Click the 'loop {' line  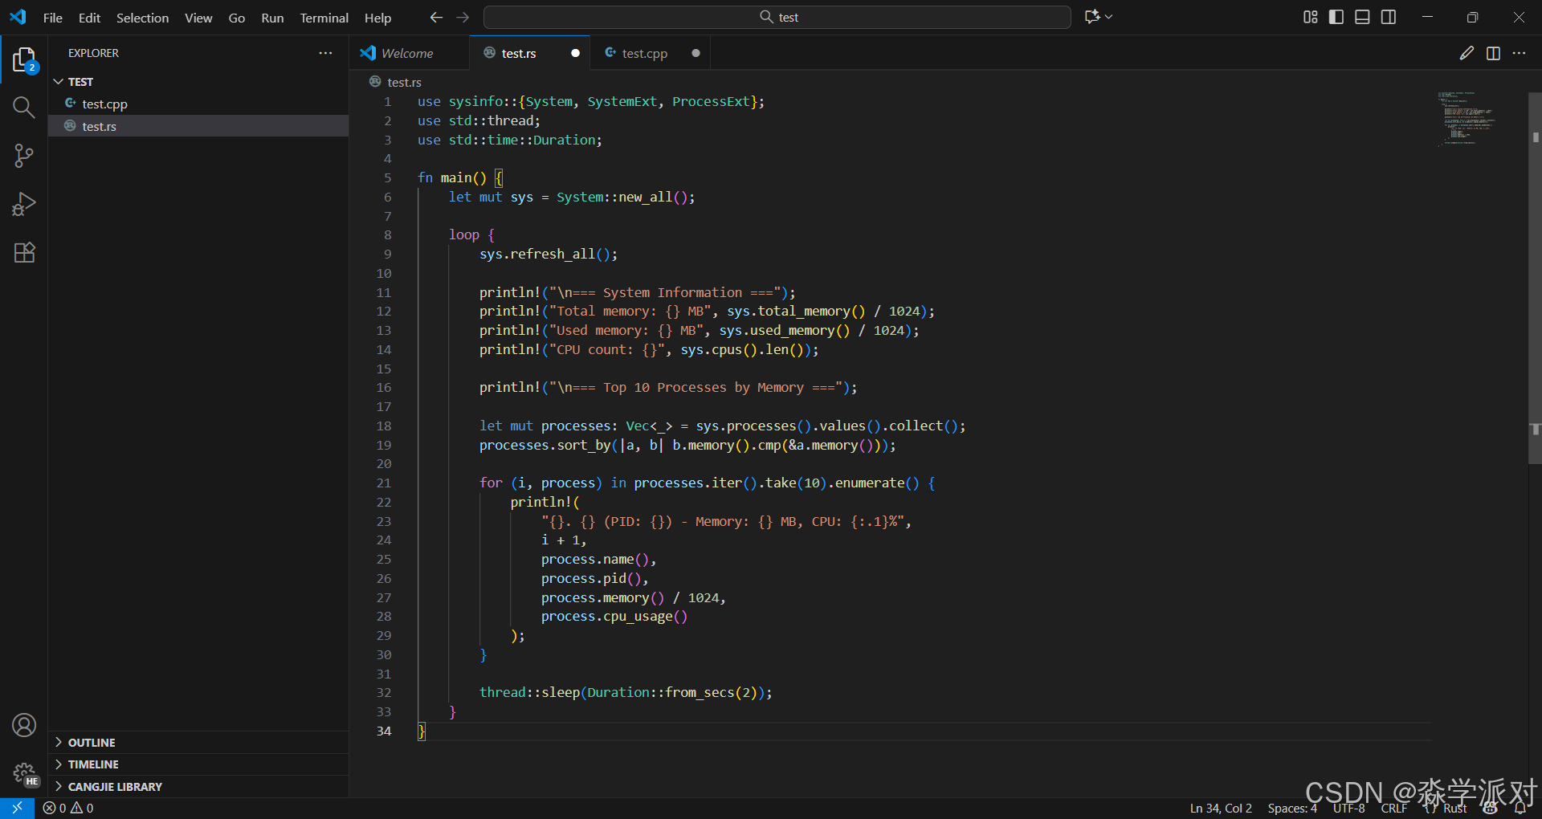tap(471, 234)
